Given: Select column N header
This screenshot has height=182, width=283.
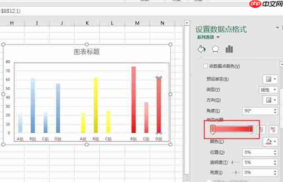Looking at the screenshot, I should click(162, 23).
